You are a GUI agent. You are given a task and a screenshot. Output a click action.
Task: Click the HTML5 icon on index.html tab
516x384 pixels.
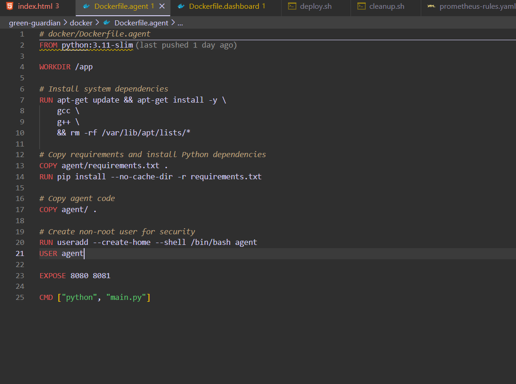click(10, 6)
